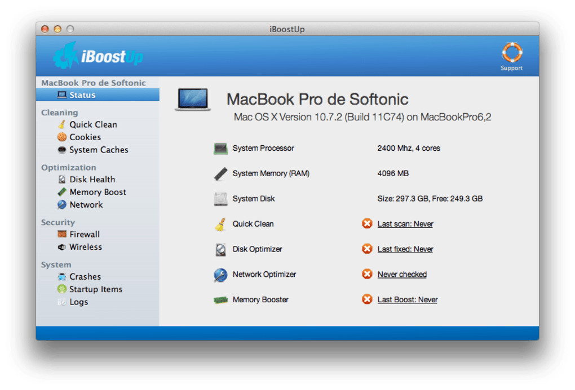Click the System Memory (RAM) stick icon
575x390 pixels.
click(220, 173)
